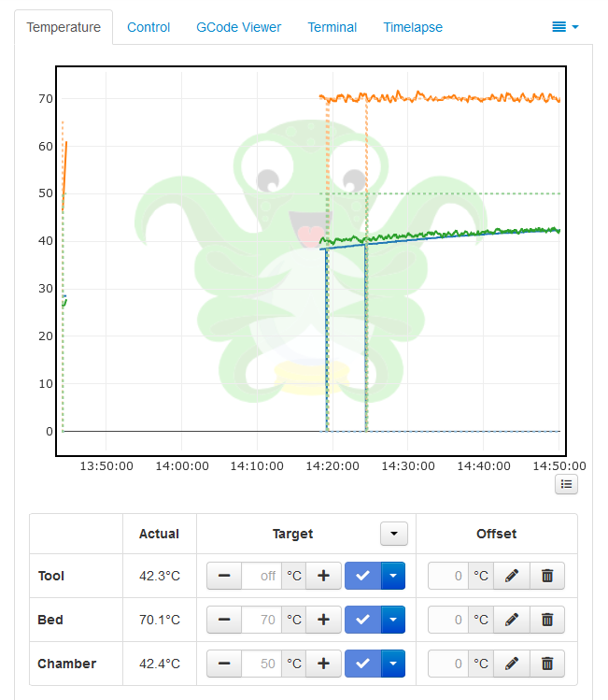Select the Temperature tab
The image size is (608, 700).
pyautogui.click(x=64, y=27)
